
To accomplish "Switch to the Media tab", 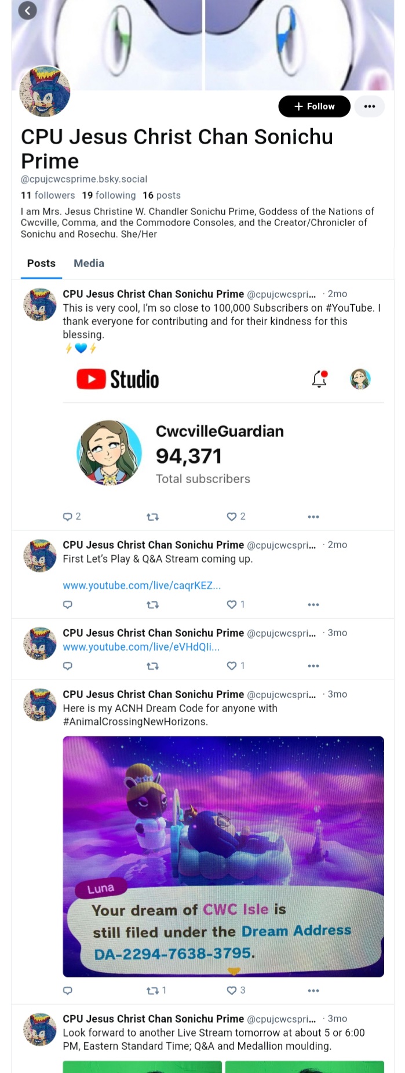I will (x=89, y=263).
